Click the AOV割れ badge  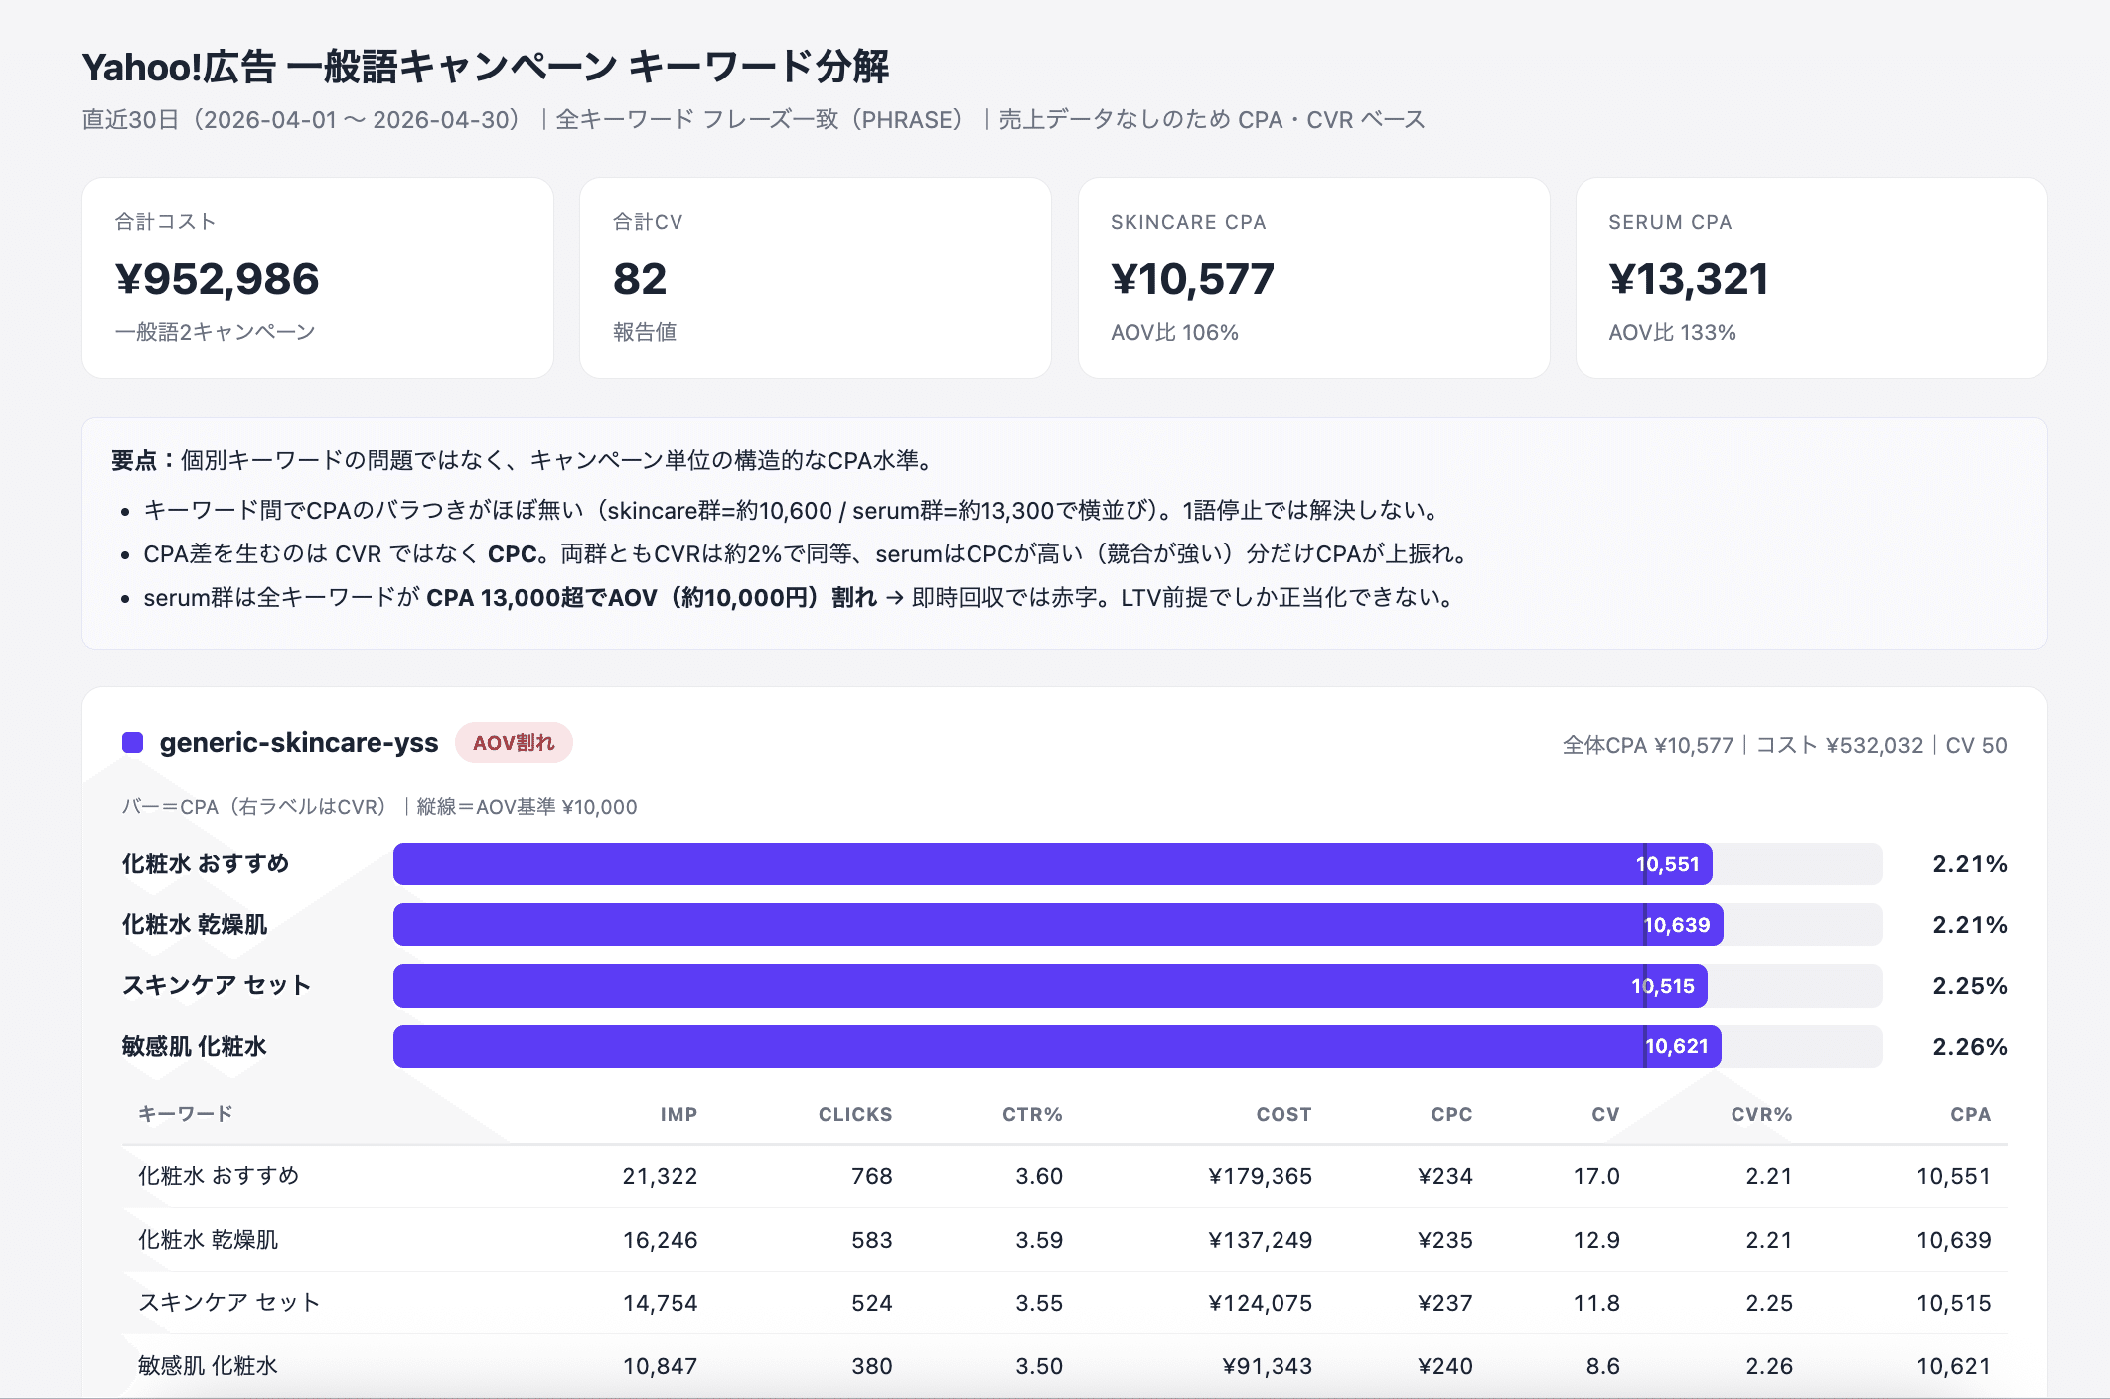coord(514,743)
